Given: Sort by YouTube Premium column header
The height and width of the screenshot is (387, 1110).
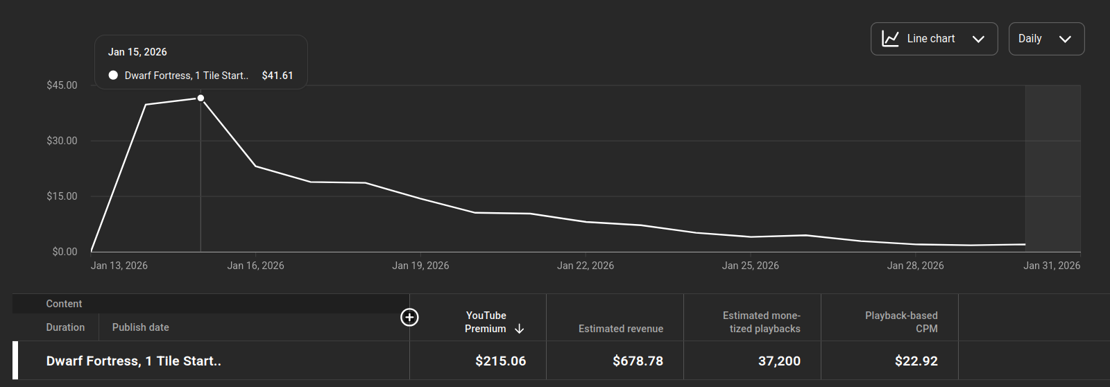Looking at the screenshot, I should point(486,322).
